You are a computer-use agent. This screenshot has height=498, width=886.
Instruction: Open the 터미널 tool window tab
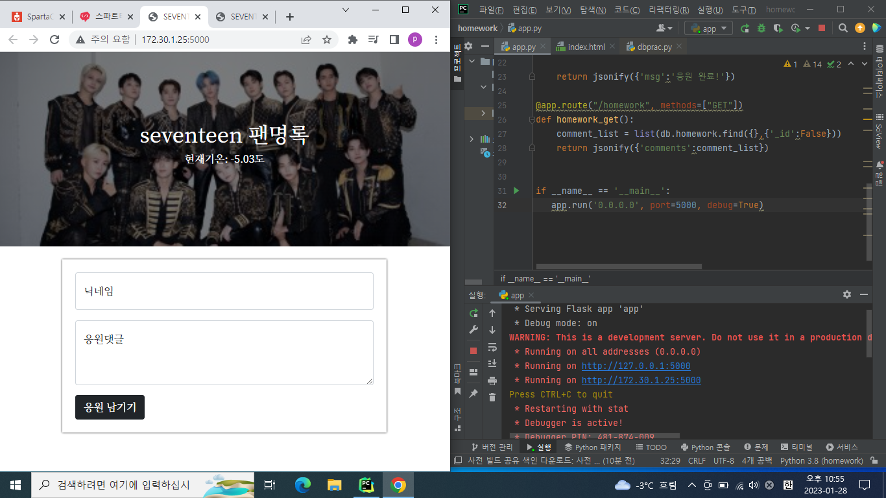coord(796,447)
